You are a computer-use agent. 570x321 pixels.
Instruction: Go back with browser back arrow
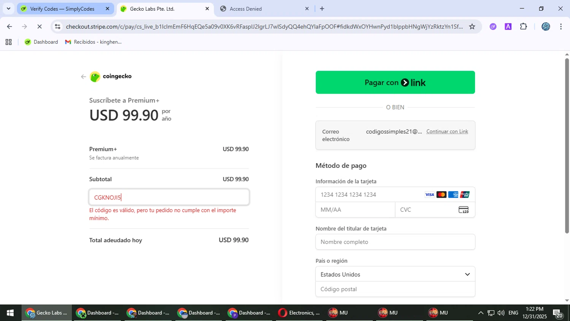pos(9,27)
